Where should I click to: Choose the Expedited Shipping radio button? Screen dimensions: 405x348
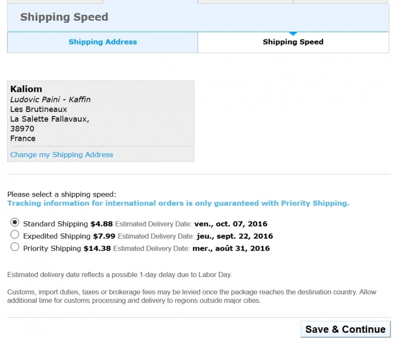(15, 235)
